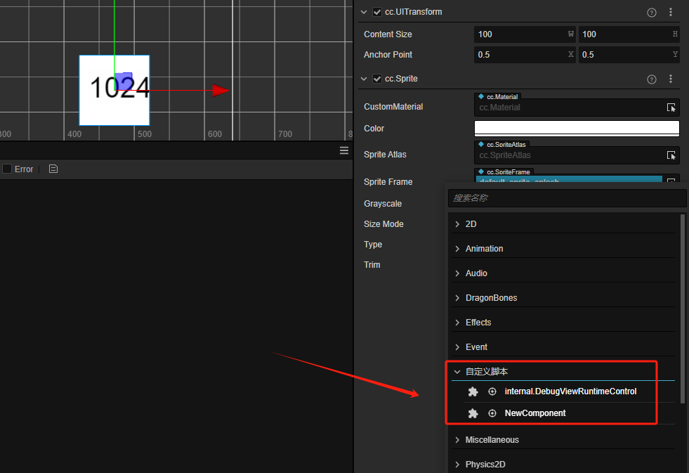Toggle the Error filter checkbox

click(x=7, y=169)
